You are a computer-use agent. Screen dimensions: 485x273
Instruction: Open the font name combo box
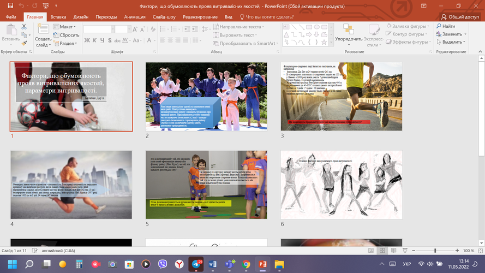click(x=99, y=29)
